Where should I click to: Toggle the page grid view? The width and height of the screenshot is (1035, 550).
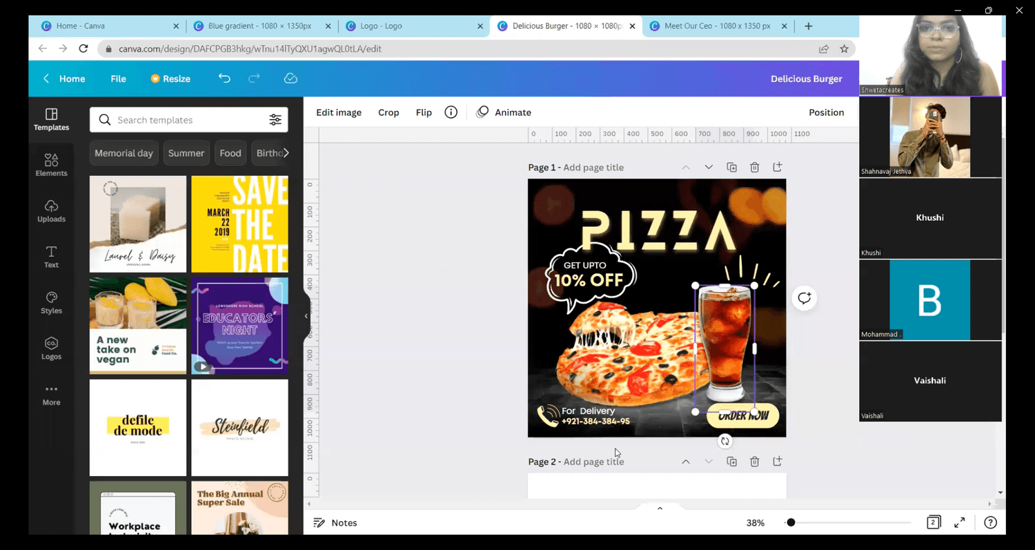pos(933,522)
